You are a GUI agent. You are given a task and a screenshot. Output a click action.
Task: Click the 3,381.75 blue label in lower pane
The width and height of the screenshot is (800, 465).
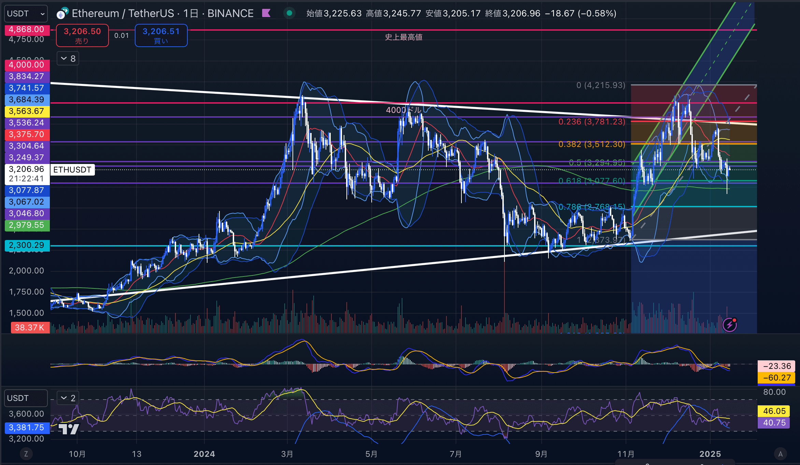27,428
